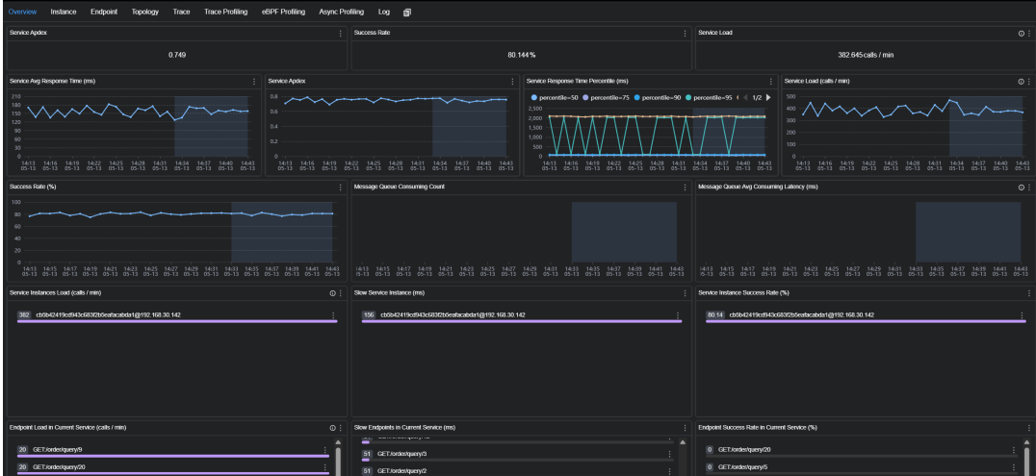
Task: Go to next legend page in percentile chart
Action: tap(768, 97)
